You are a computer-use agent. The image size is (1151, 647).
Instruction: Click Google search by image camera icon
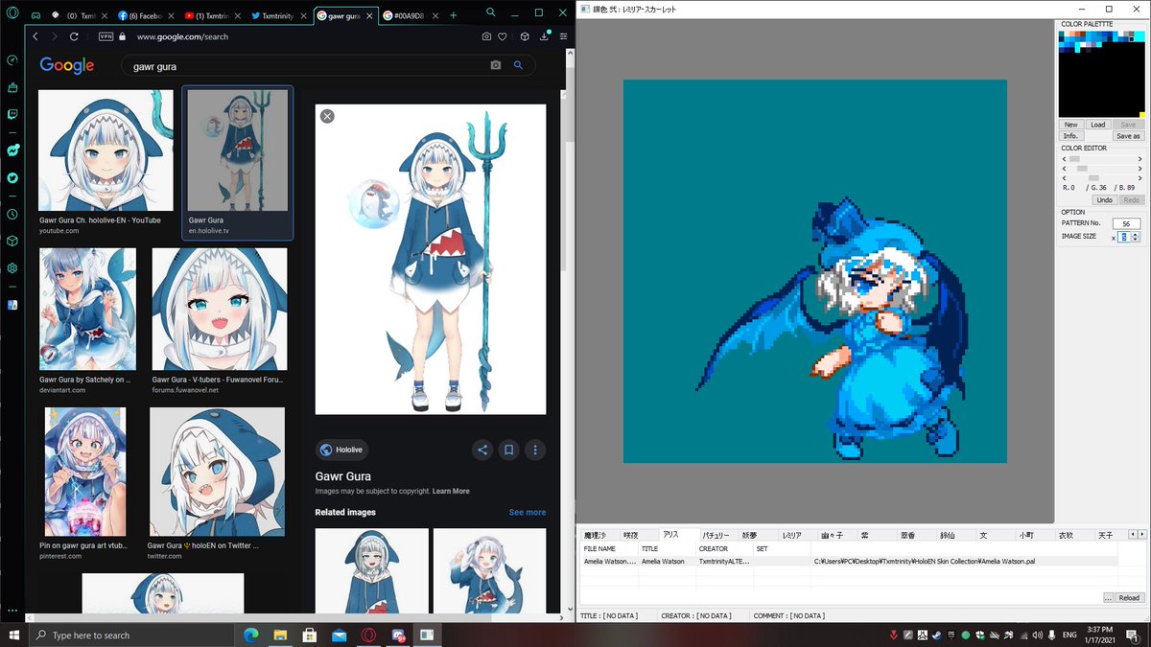495,65
